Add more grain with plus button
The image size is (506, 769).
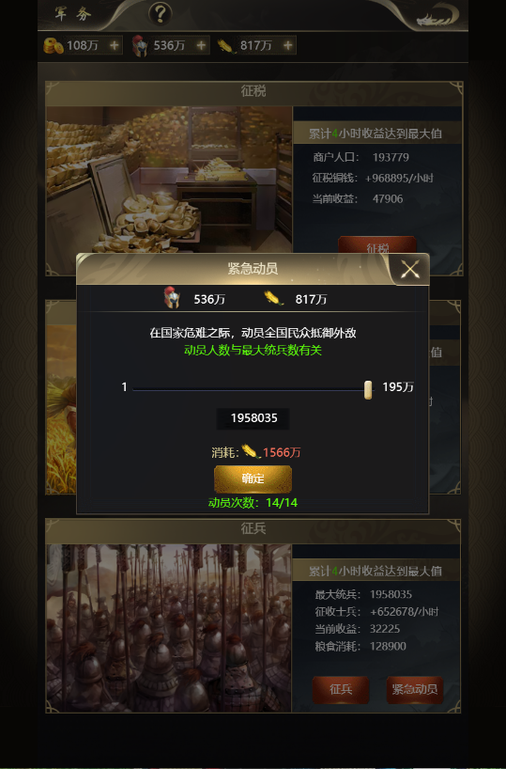tap(288, 46)
